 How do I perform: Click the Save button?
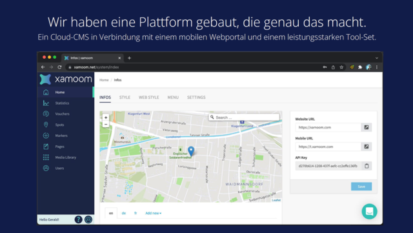click(361, 187)
